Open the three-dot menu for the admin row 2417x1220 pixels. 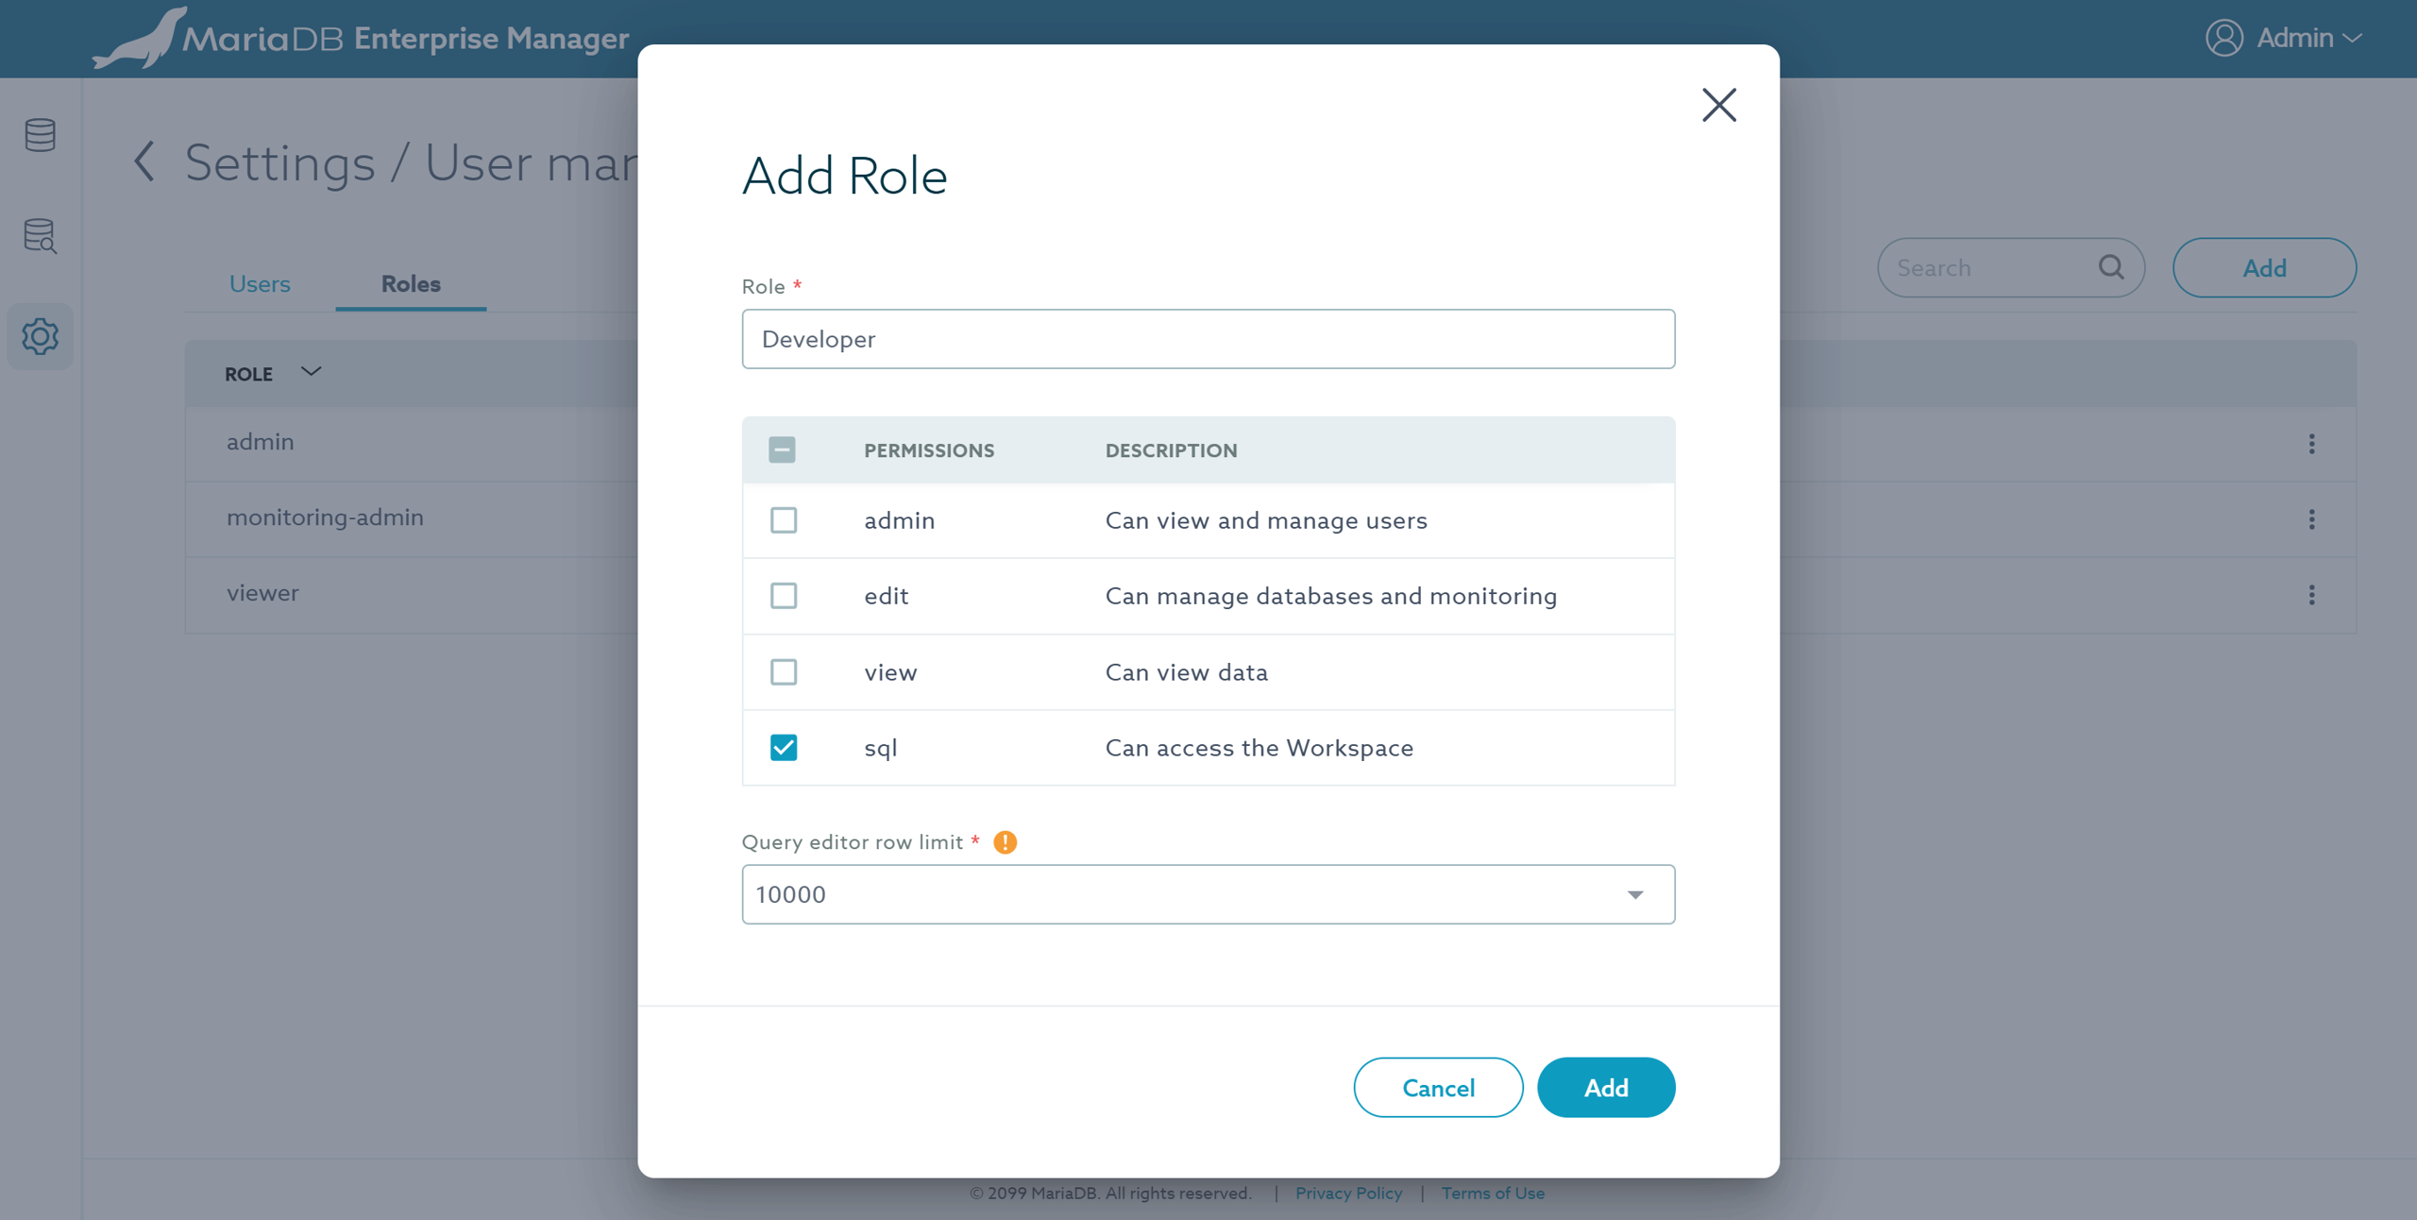point(2311,444)
